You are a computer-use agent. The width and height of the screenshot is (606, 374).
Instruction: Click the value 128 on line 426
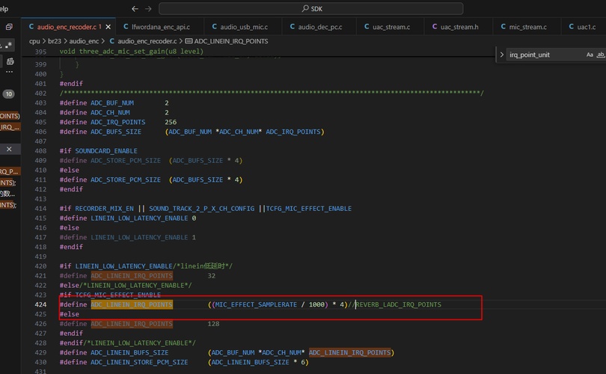[x=213, y=324]
